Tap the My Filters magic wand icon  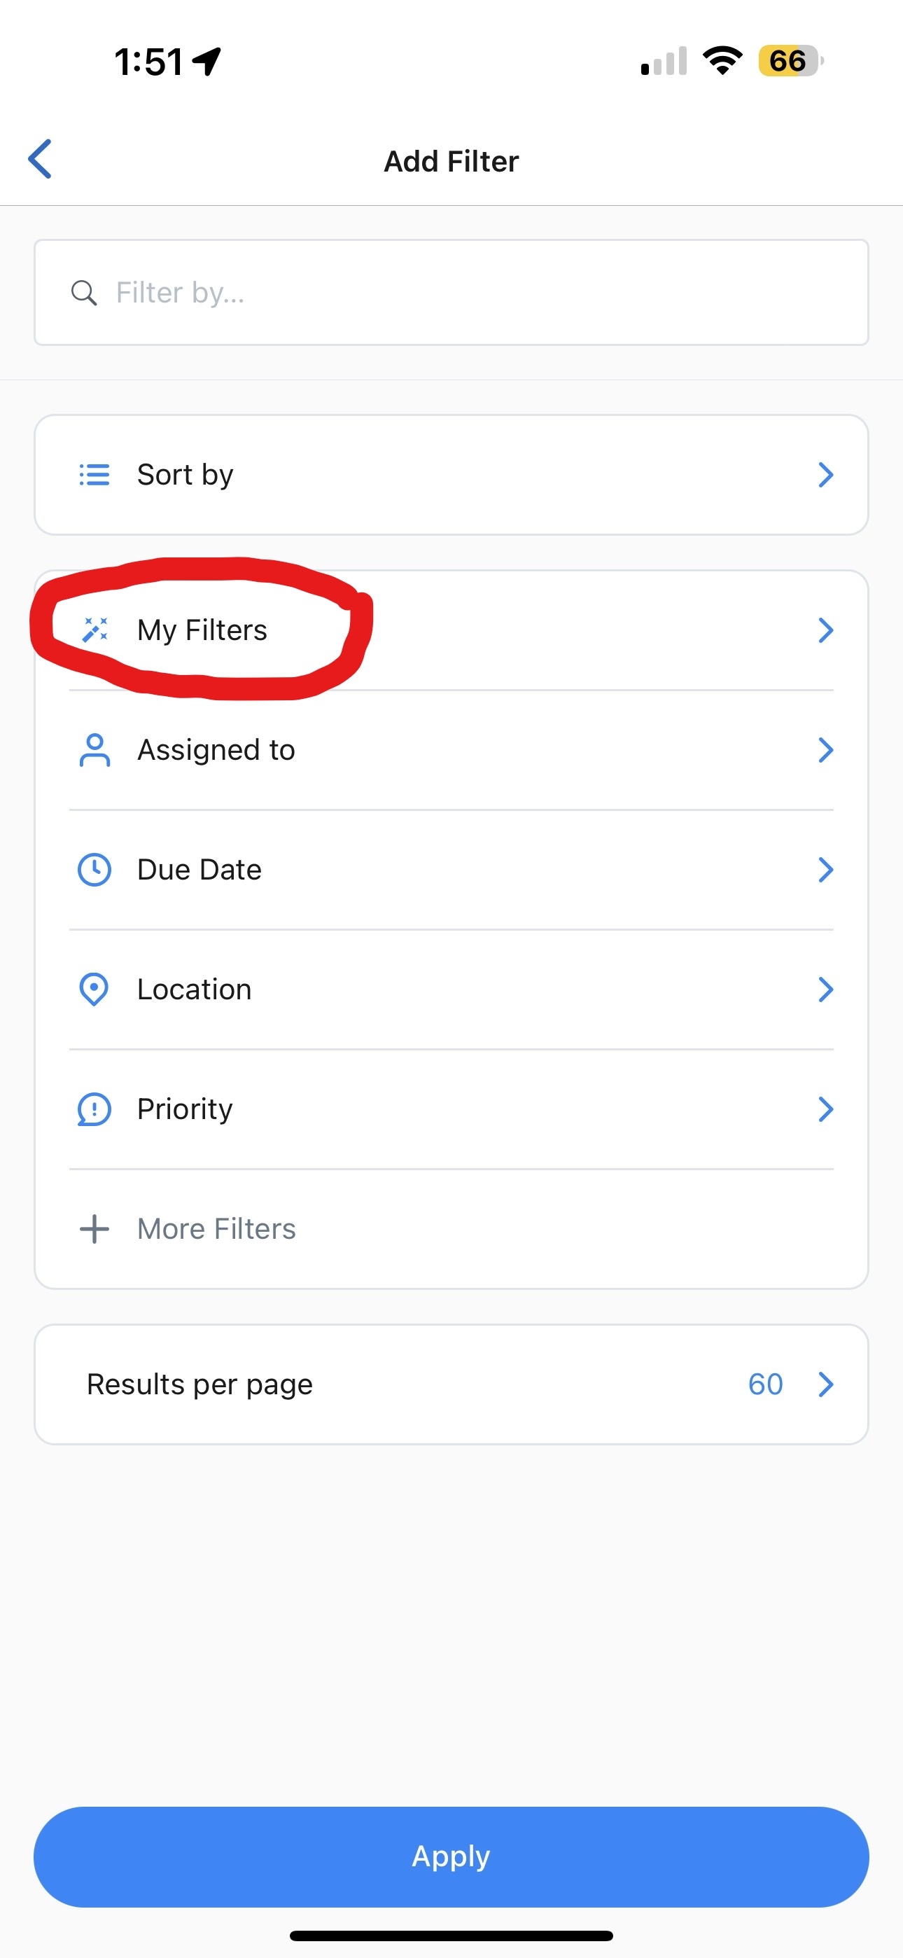pos(95,630)
